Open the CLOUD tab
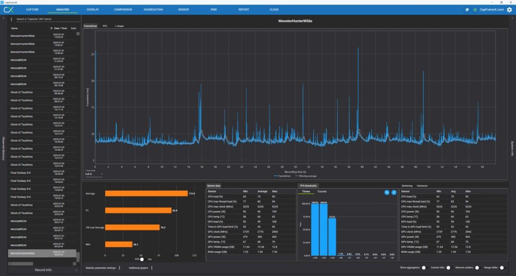This screenshot has height=276, width=516. (274, 10)
